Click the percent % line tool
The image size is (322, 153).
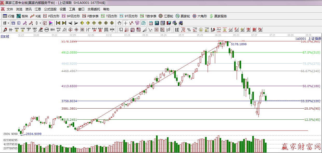pyautogui.click(x=189, y=30)
